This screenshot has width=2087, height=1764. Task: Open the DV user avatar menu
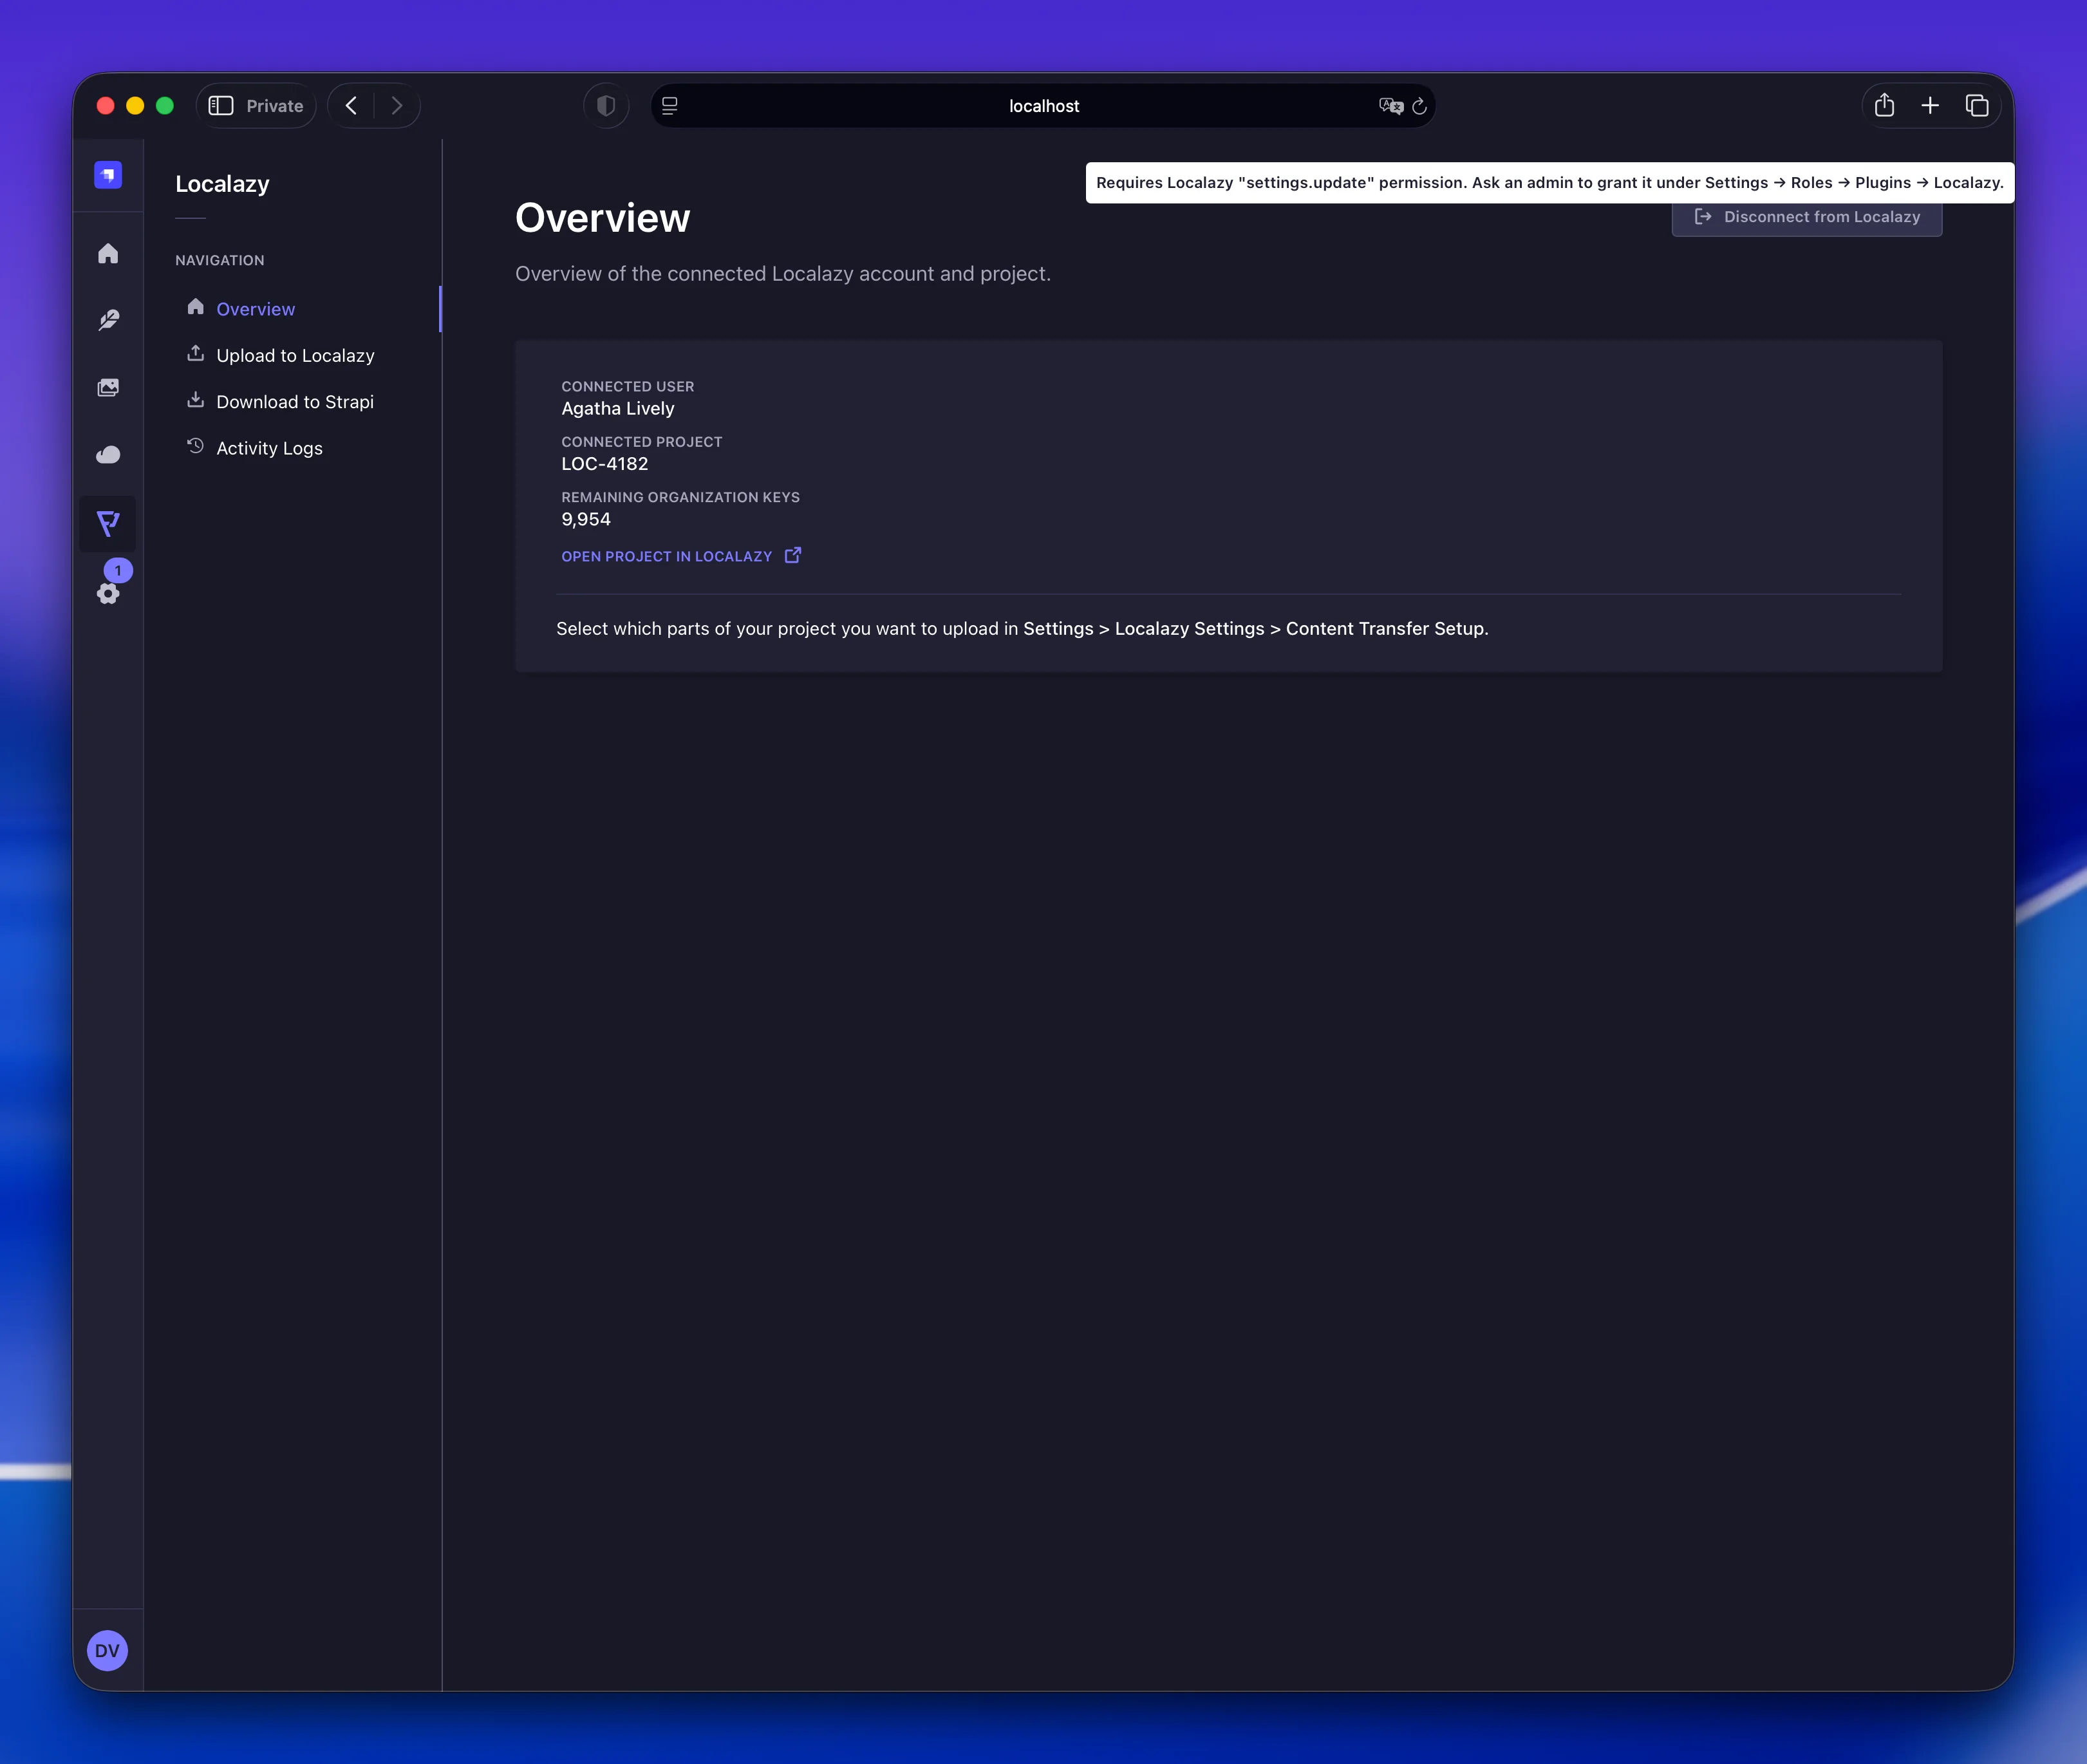(108, 1650)
